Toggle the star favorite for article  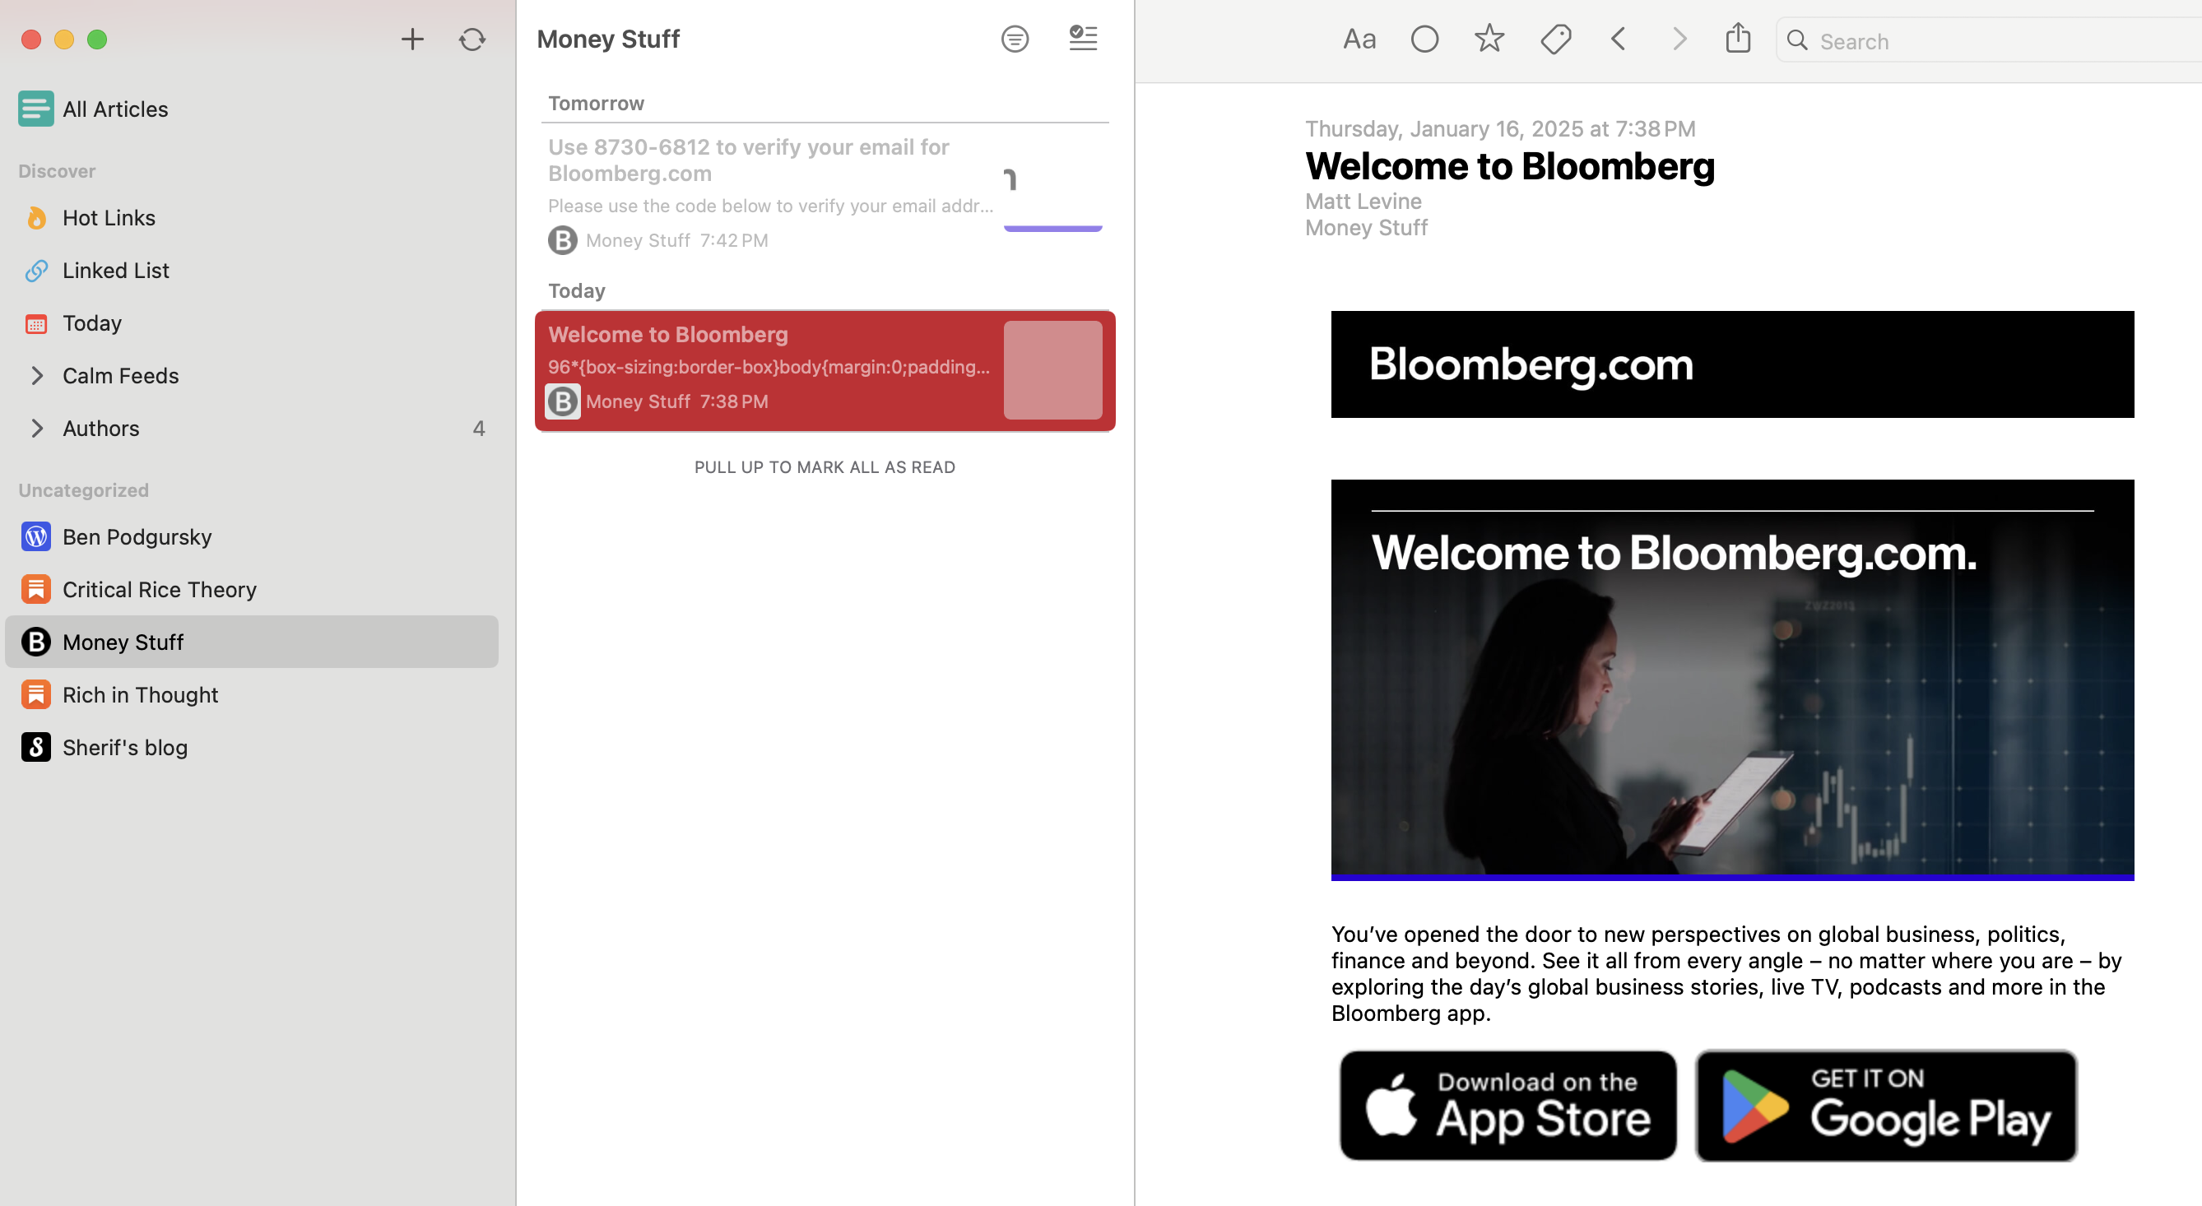(x=1489, y=39)
